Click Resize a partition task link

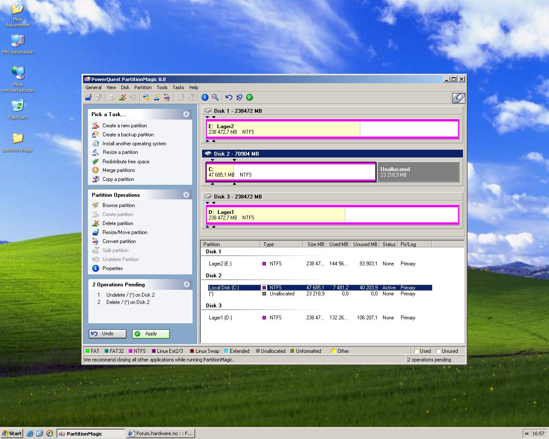(x=120, y=152)
